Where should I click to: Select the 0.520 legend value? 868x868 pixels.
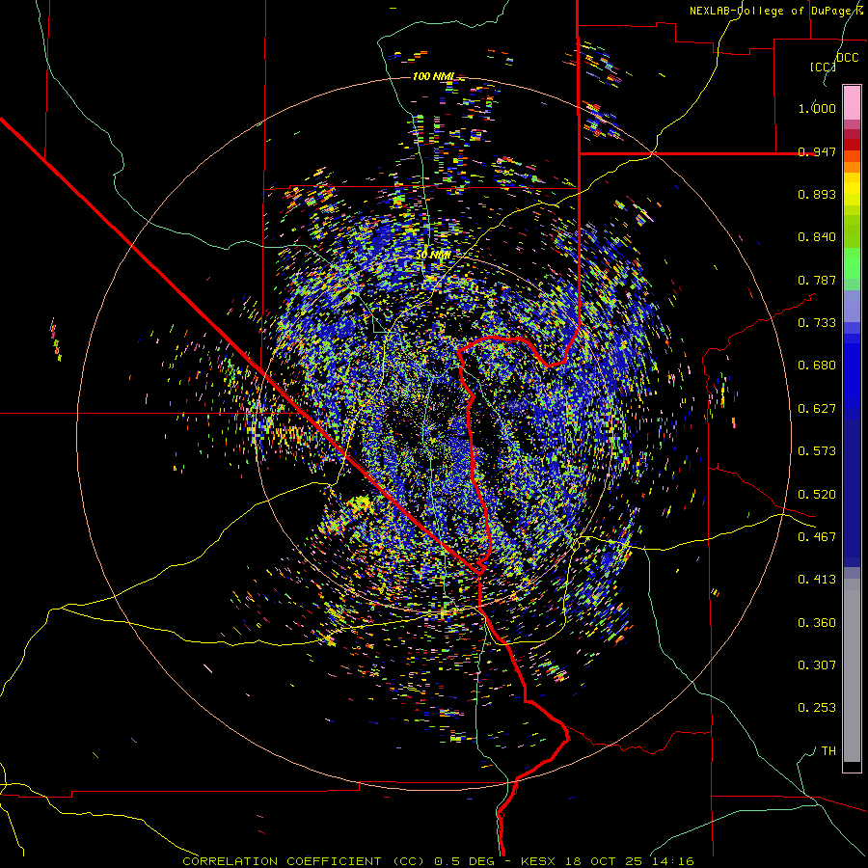817,495
